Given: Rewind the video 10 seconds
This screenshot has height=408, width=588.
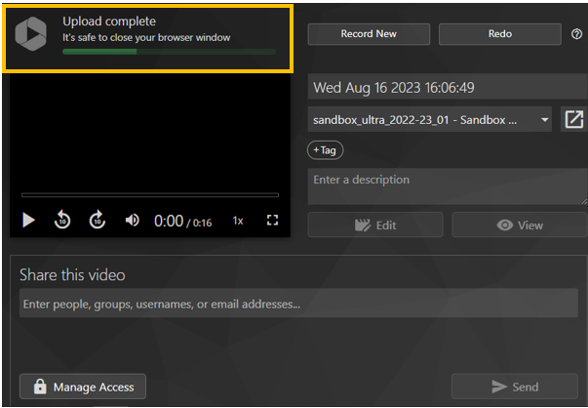Looking at the screenshot, I should tap(62, 220).
